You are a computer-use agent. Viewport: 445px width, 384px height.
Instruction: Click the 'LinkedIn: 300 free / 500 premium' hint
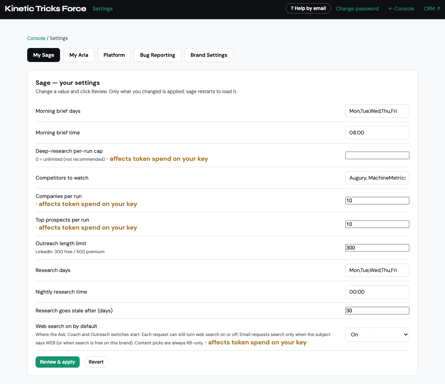pos(70,252)
